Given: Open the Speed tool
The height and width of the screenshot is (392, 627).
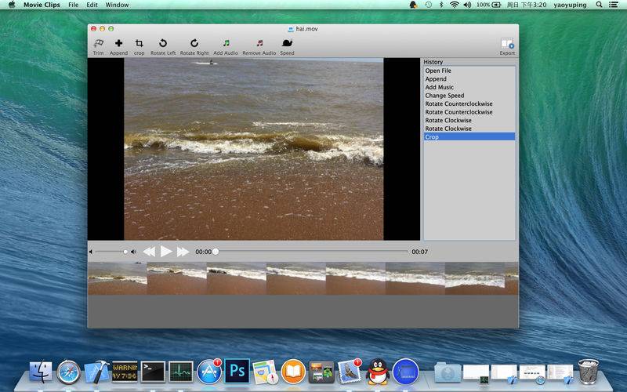Looking at the screenshot, I should [288, 45].
